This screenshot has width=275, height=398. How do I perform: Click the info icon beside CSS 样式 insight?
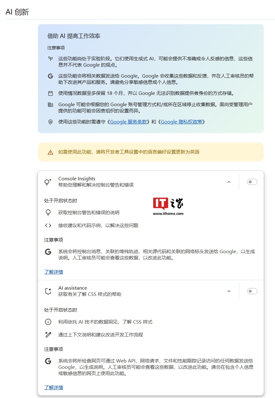(x=48, y=322)
